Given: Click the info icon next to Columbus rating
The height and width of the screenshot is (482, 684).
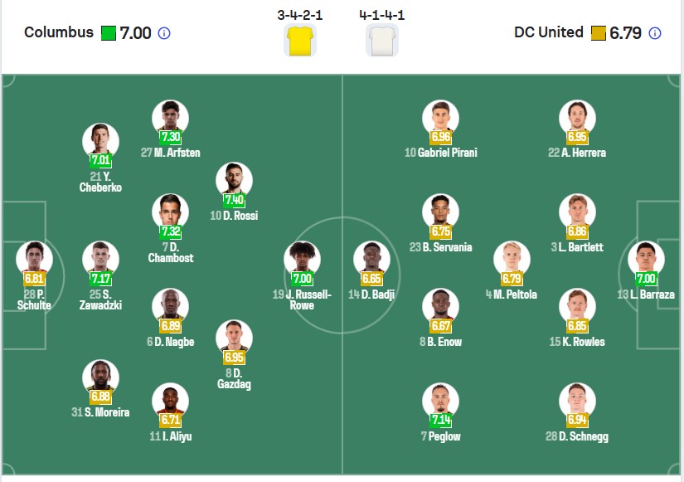Looking at the screenshot, I should point(164,33).
